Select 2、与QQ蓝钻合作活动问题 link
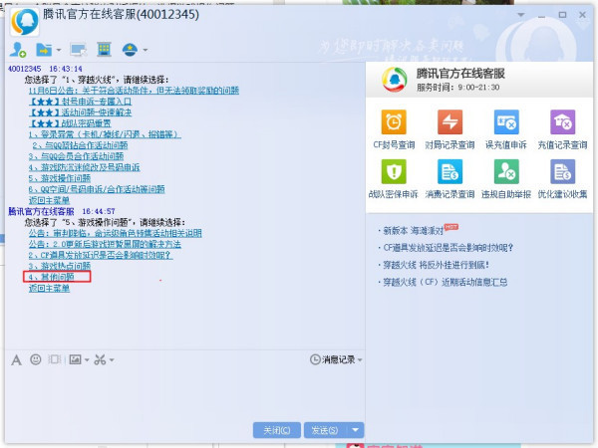 [x=80, y=145]
